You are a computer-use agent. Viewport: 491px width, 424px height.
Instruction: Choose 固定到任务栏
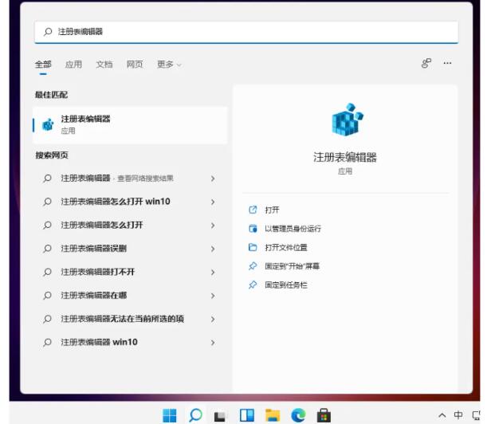(286, 285)
